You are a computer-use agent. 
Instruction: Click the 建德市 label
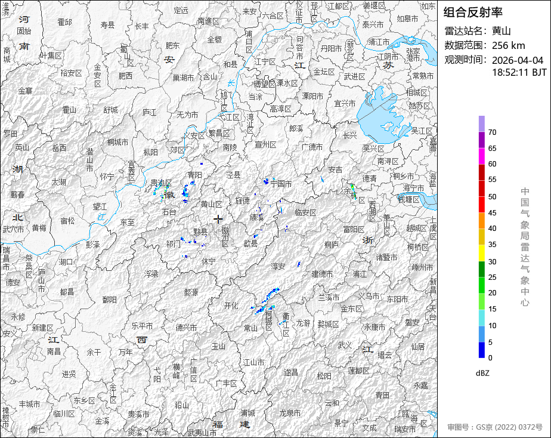point(322,274)
